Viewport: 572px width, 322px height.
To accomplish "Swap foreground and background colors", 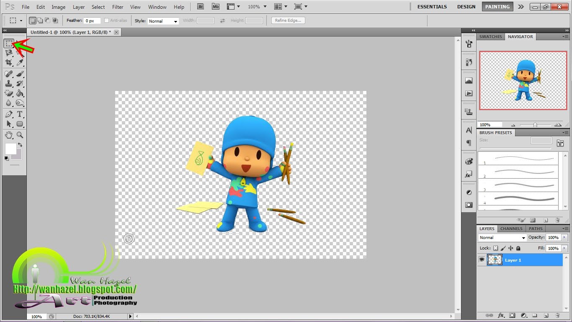I will coord(20,145).
